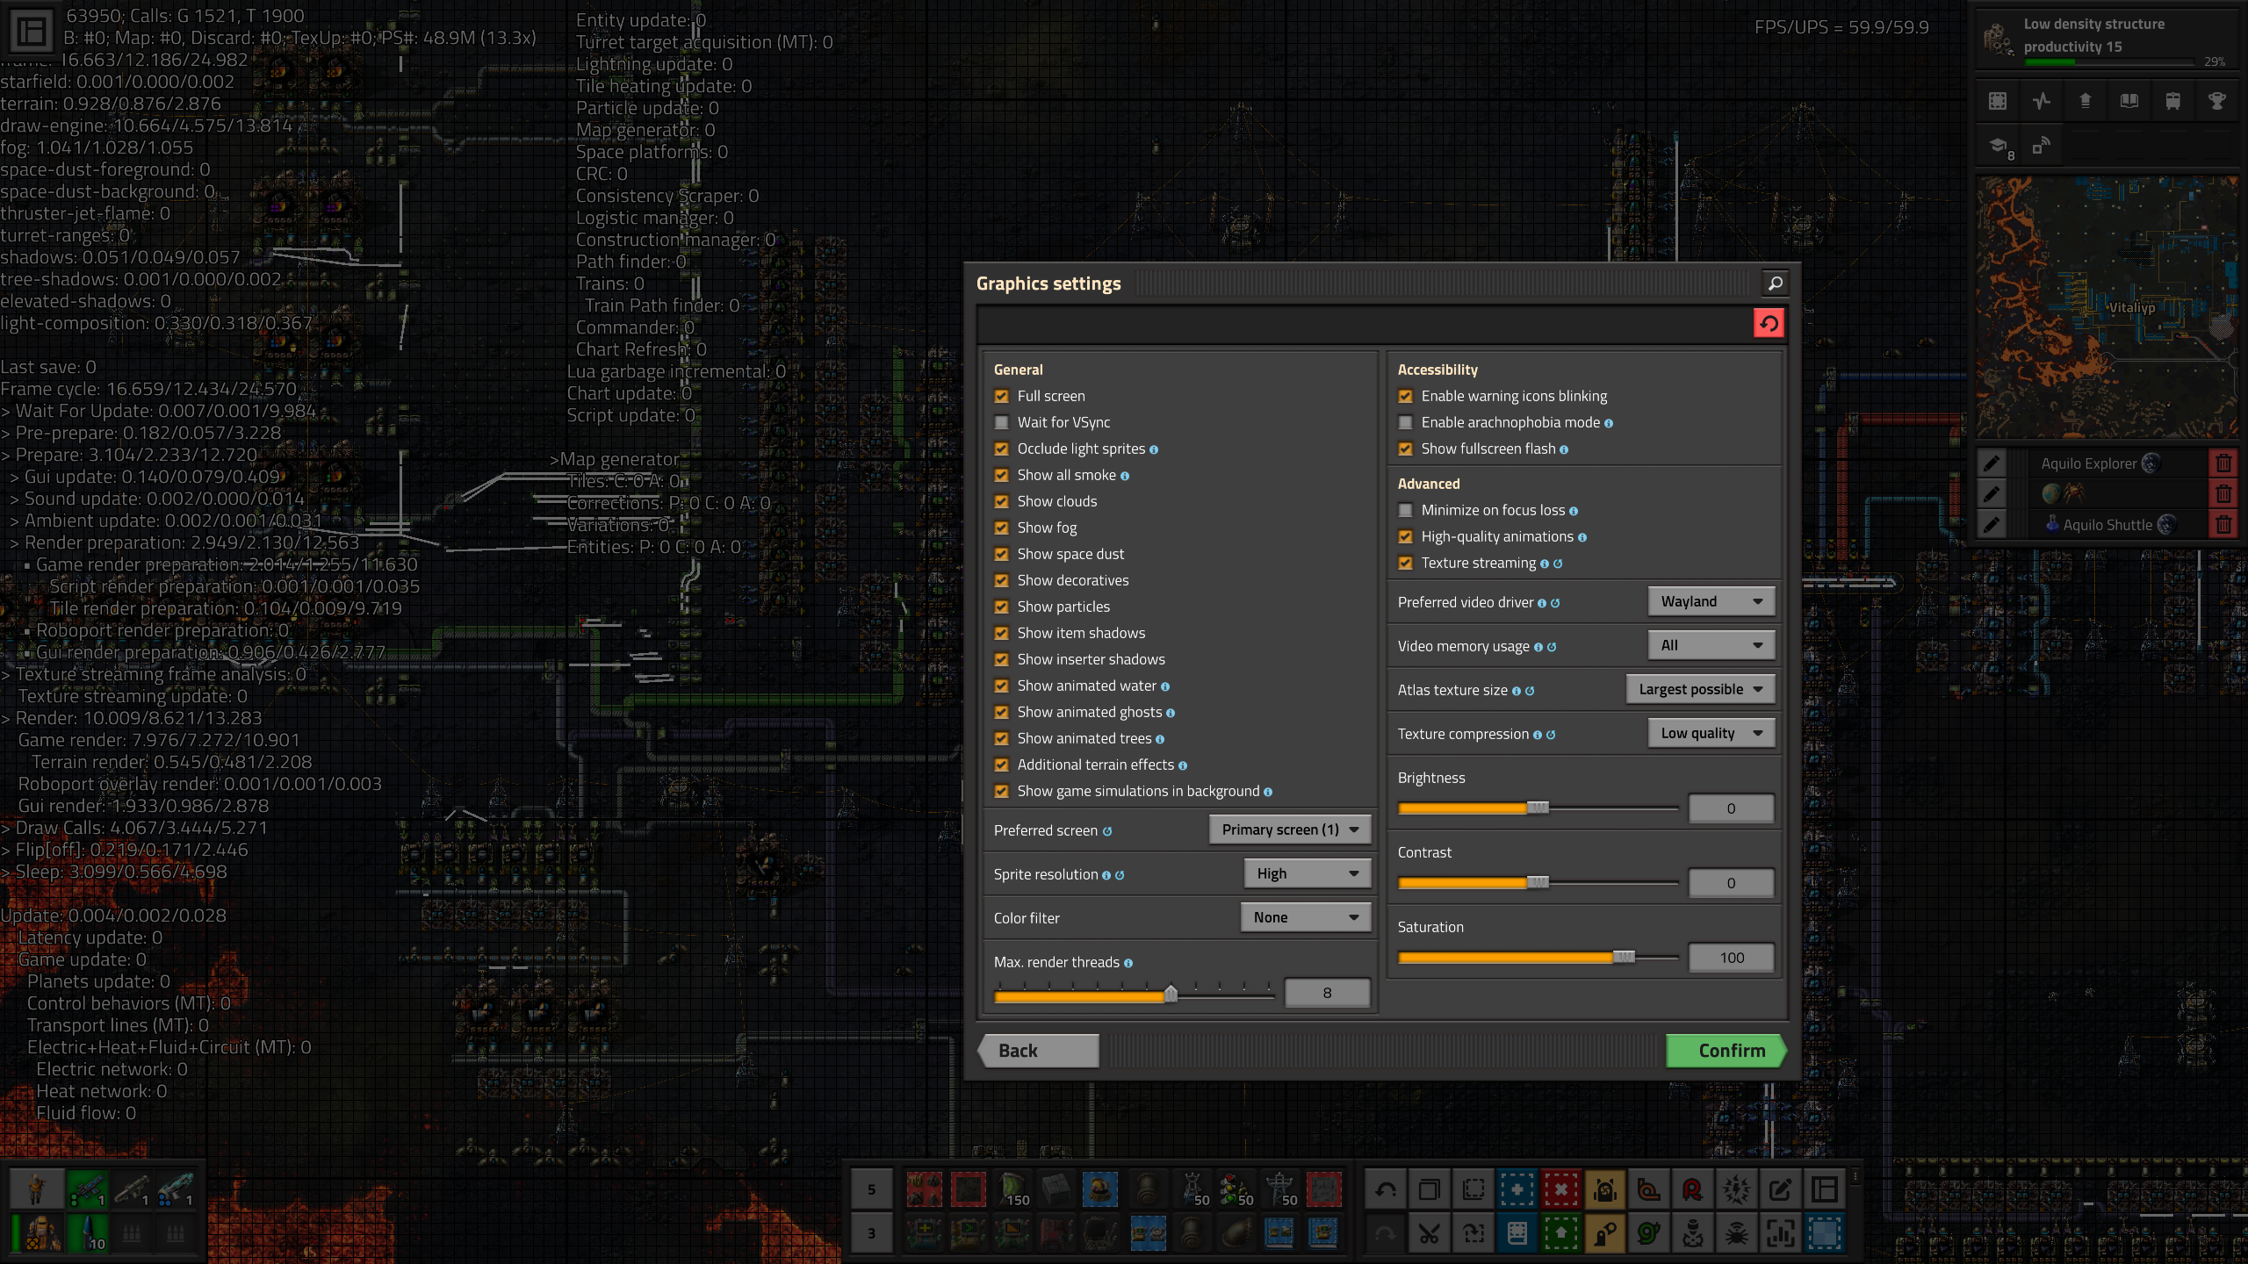
Task: Click the scissors cut tool icon
Action: coord(1430,1234)
